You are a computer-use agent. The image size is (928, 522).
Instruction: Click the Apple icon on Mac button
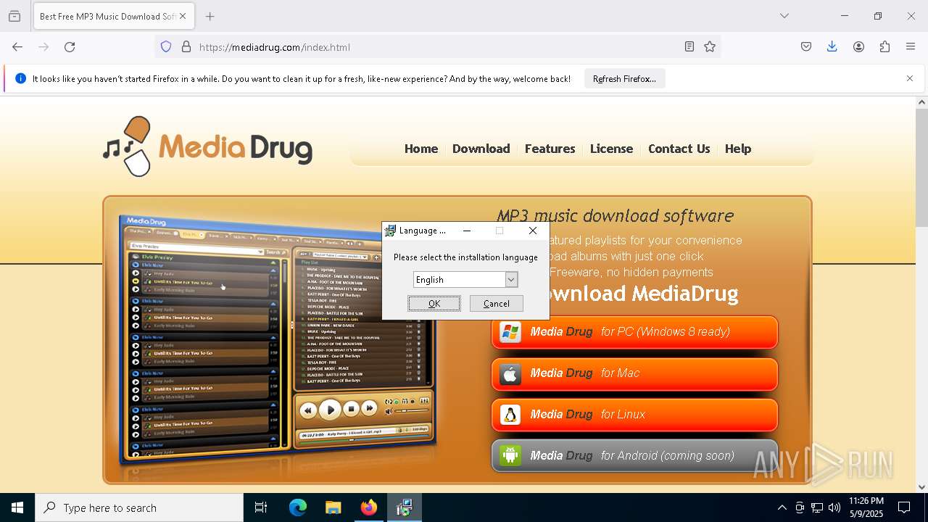510,373
